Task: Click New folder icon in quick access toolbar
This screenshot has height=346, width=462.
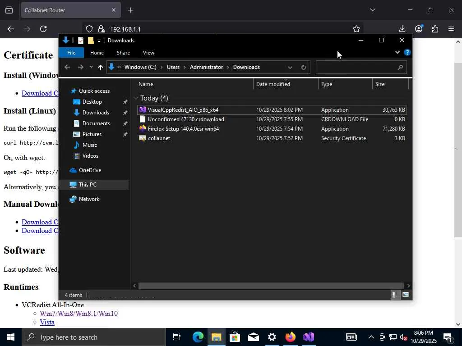Action: (x=91, y=40)
